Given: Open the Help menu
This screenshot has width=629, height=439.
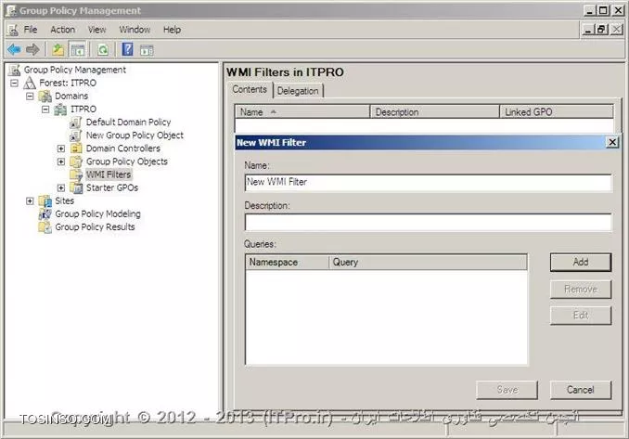Looking at the screenshot, I should 172,30.
